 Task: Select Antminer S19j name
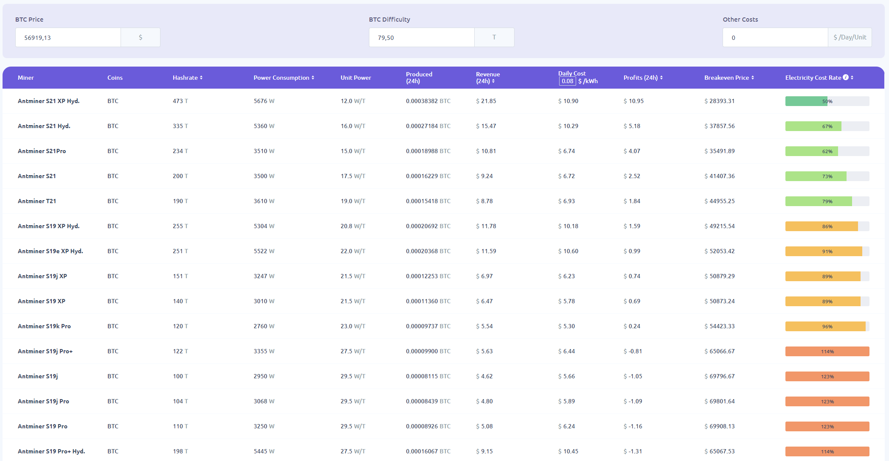click(x=38, y=376)
